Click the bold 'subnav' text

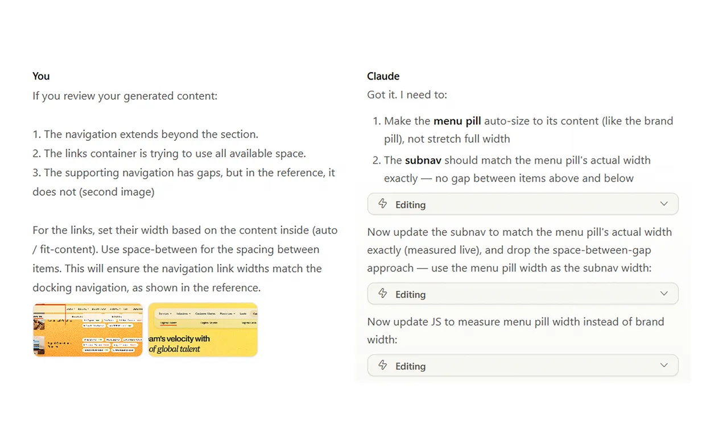423,160
